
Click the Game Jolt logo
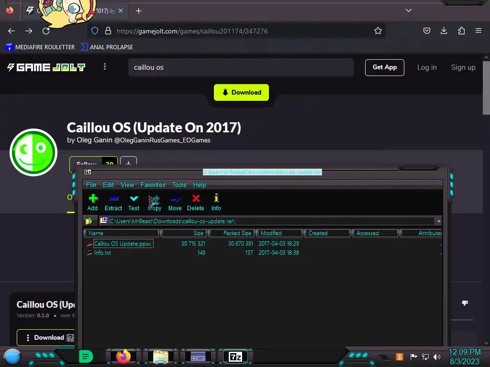click(46, 67)
